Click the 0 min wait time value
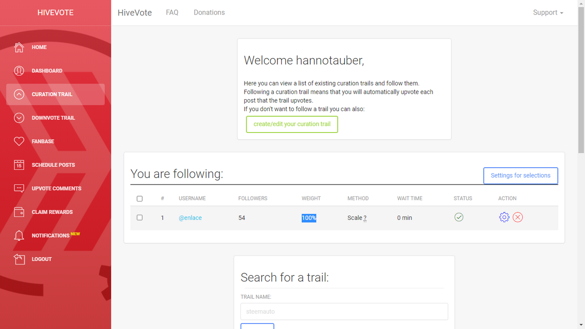This screenshot has height=329, width=585. [404, 218]
